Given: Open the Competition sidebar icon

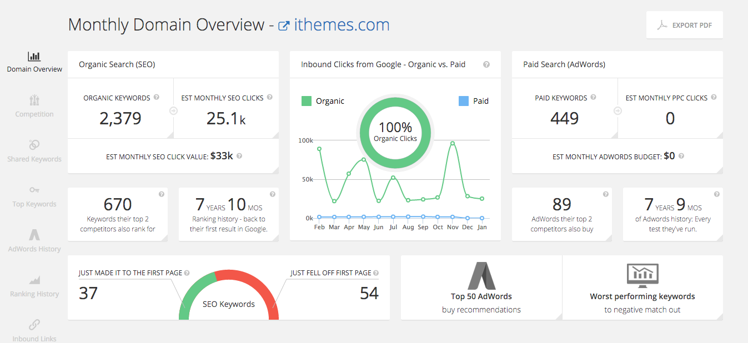Looking at the screenshot, I should click(34, 100).
